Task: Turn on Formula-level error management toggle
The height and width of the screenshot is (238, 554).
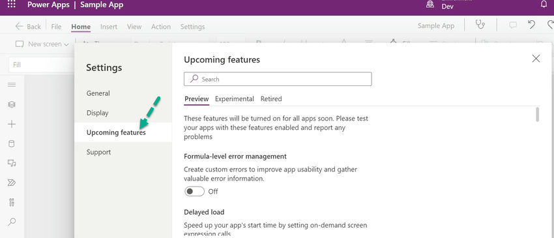Action: [194, 191]
